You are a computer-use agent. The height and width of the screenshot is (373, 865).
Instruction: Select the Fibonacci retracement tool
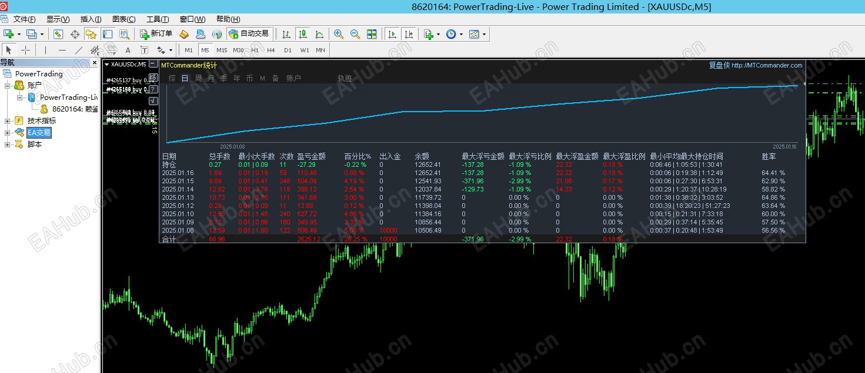tap(111, 50)
